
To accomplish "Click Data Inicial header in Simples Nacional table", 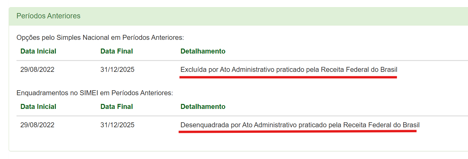I will pos(38,51).
